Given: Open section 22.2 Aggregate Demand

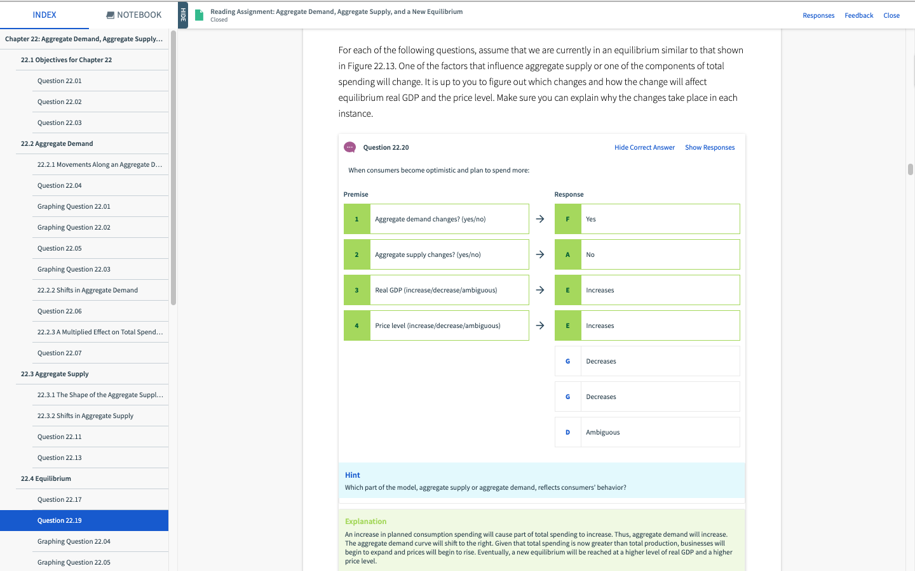Looking at the screenshot, I should [x=92, y=143].
